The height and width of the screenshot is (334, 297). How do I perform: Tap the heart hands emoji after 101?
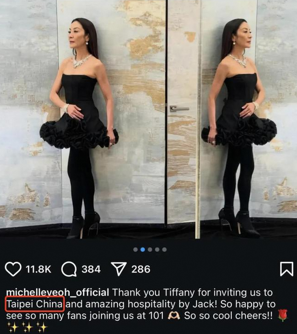(174, 316)
